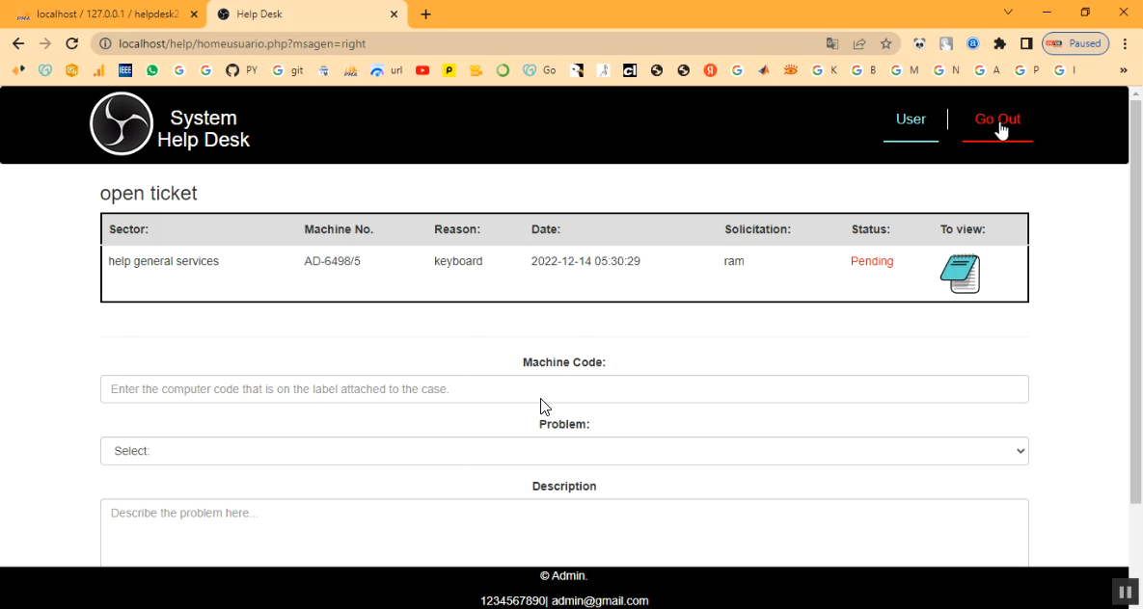
Task: Open the GitHub PY bookmark
Action: tap(241, 70)
